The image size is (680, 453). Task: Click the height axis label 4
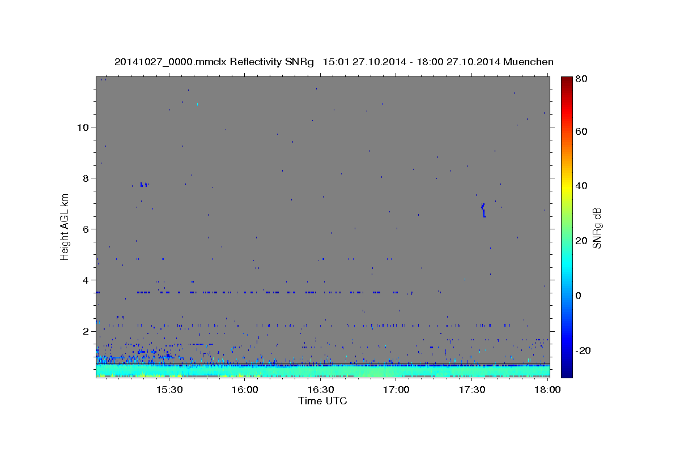pos(86,280)
